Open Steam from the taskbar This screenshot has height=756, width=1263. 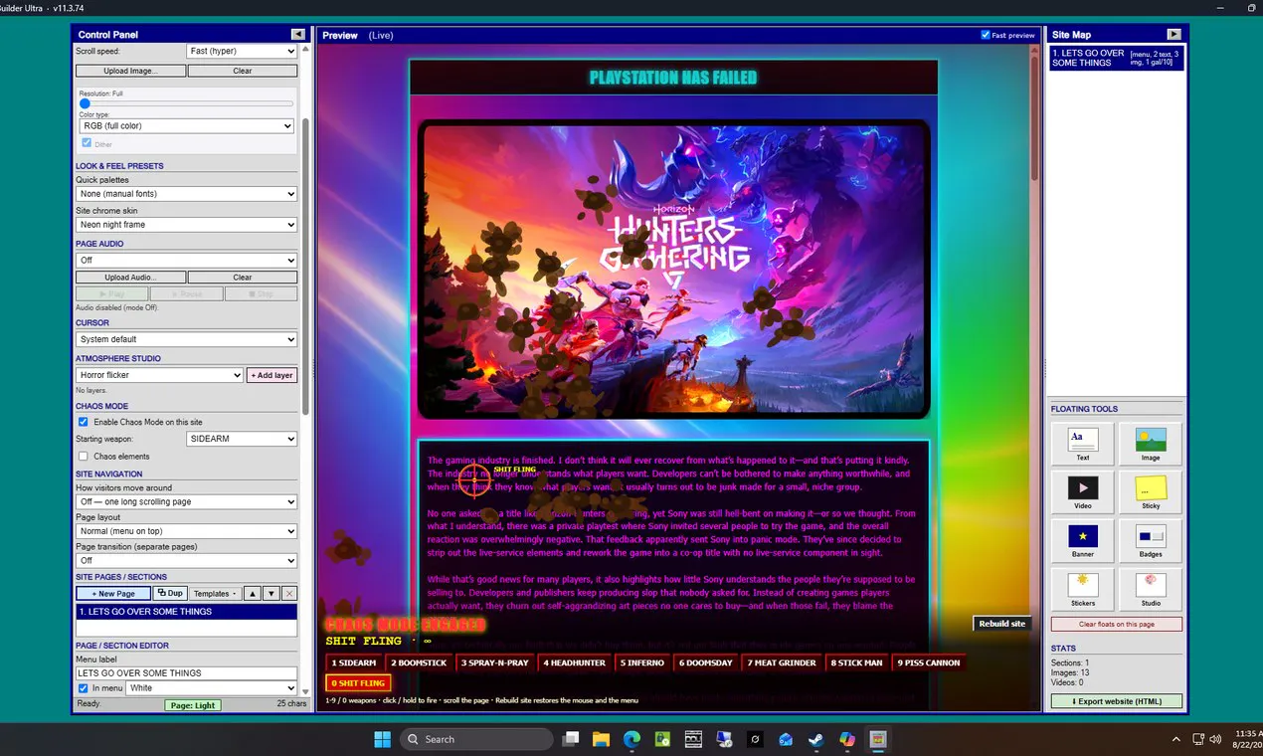click(815, 739)
